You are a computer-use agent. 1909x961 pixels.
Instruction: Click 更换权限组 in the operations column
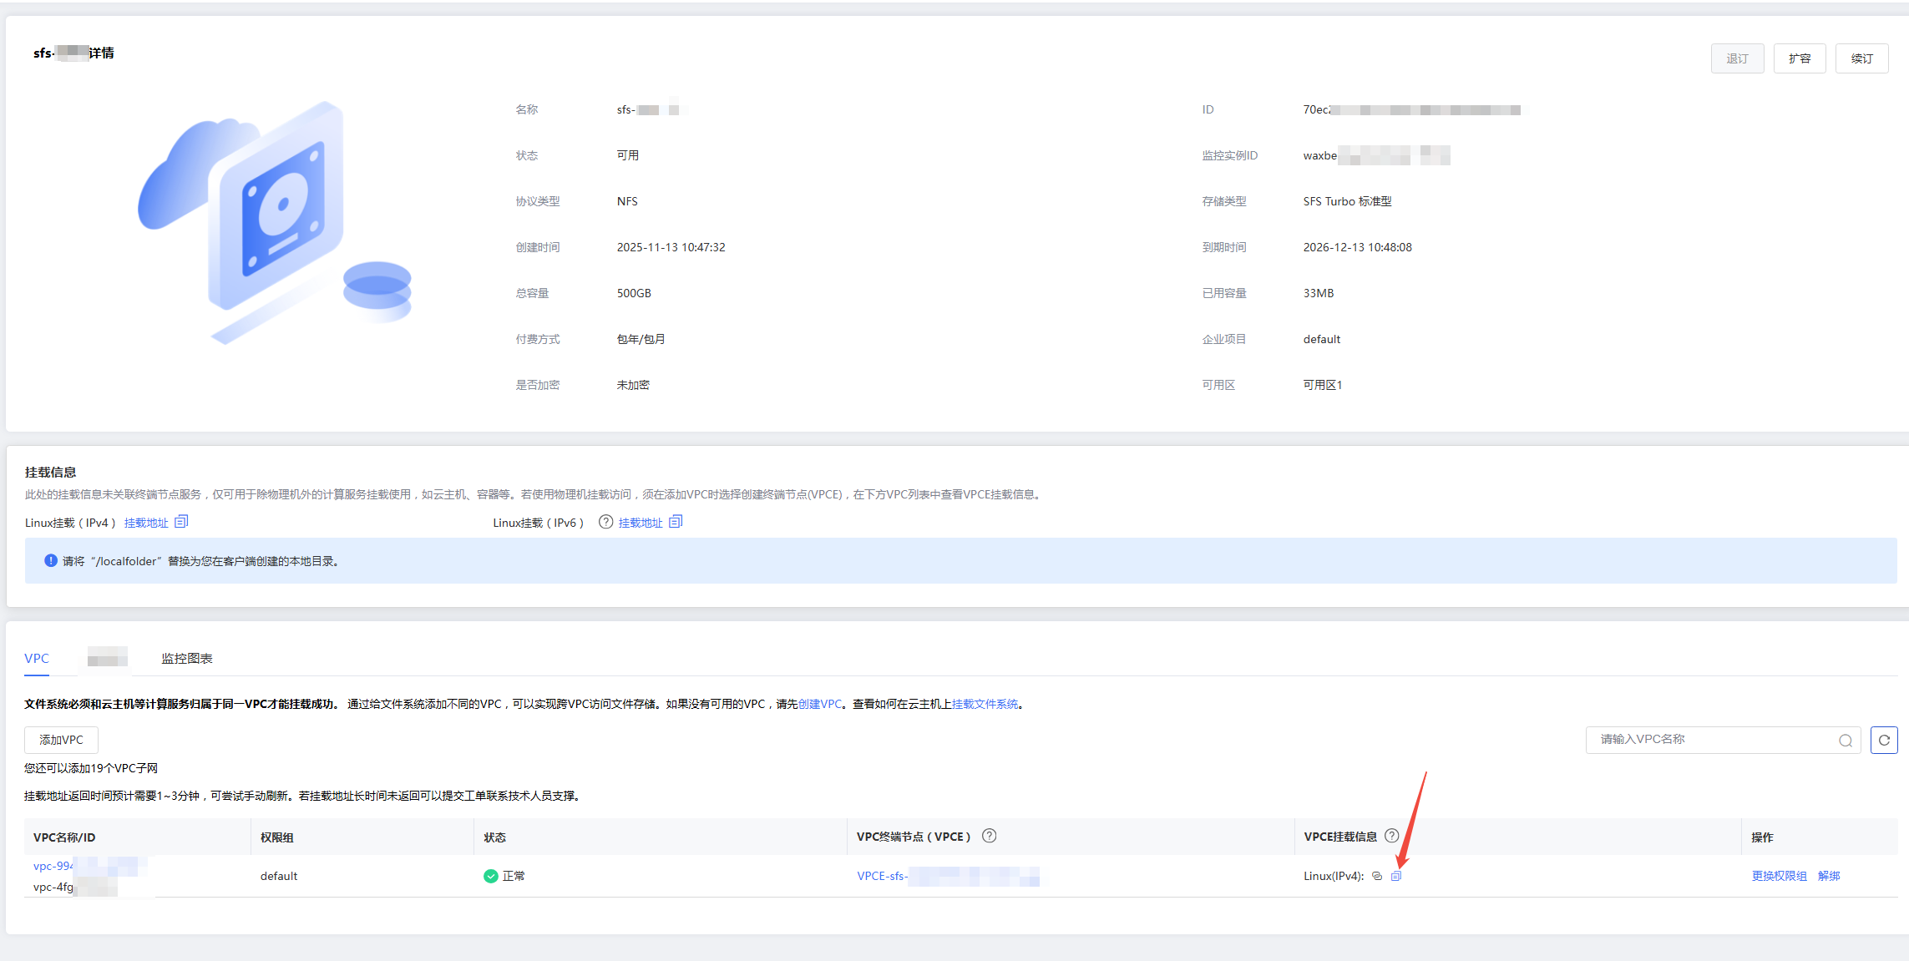tap(1779, 876)
